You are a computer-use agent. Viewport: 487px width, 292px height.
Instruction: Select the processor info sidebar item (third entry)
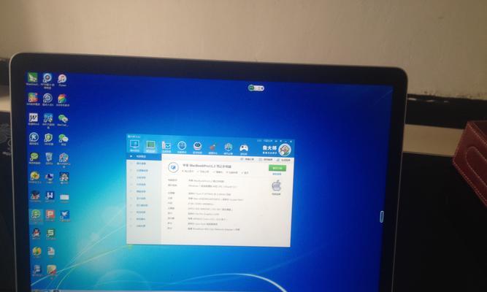pos(144,171)
